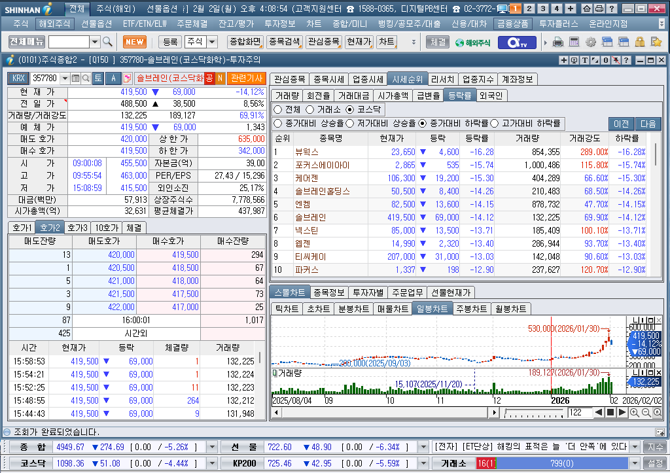Click the 종합화면 toolbar button
670x473 pixels.
245,42
